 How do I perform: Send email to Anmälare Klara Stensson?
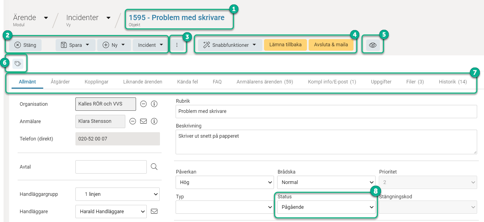[143, 121]
